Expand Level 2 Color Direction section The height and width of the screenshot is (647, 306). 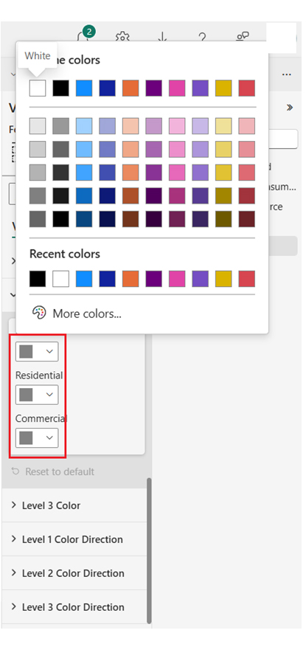[74, 573]
